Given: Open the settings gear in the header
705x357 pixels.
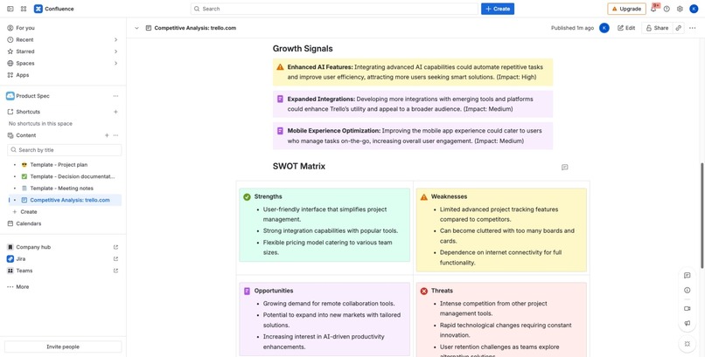Looking at the screenshot, I should point(680,9).
